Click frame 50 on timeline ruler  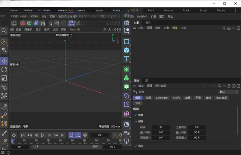[x=72, y=141]
